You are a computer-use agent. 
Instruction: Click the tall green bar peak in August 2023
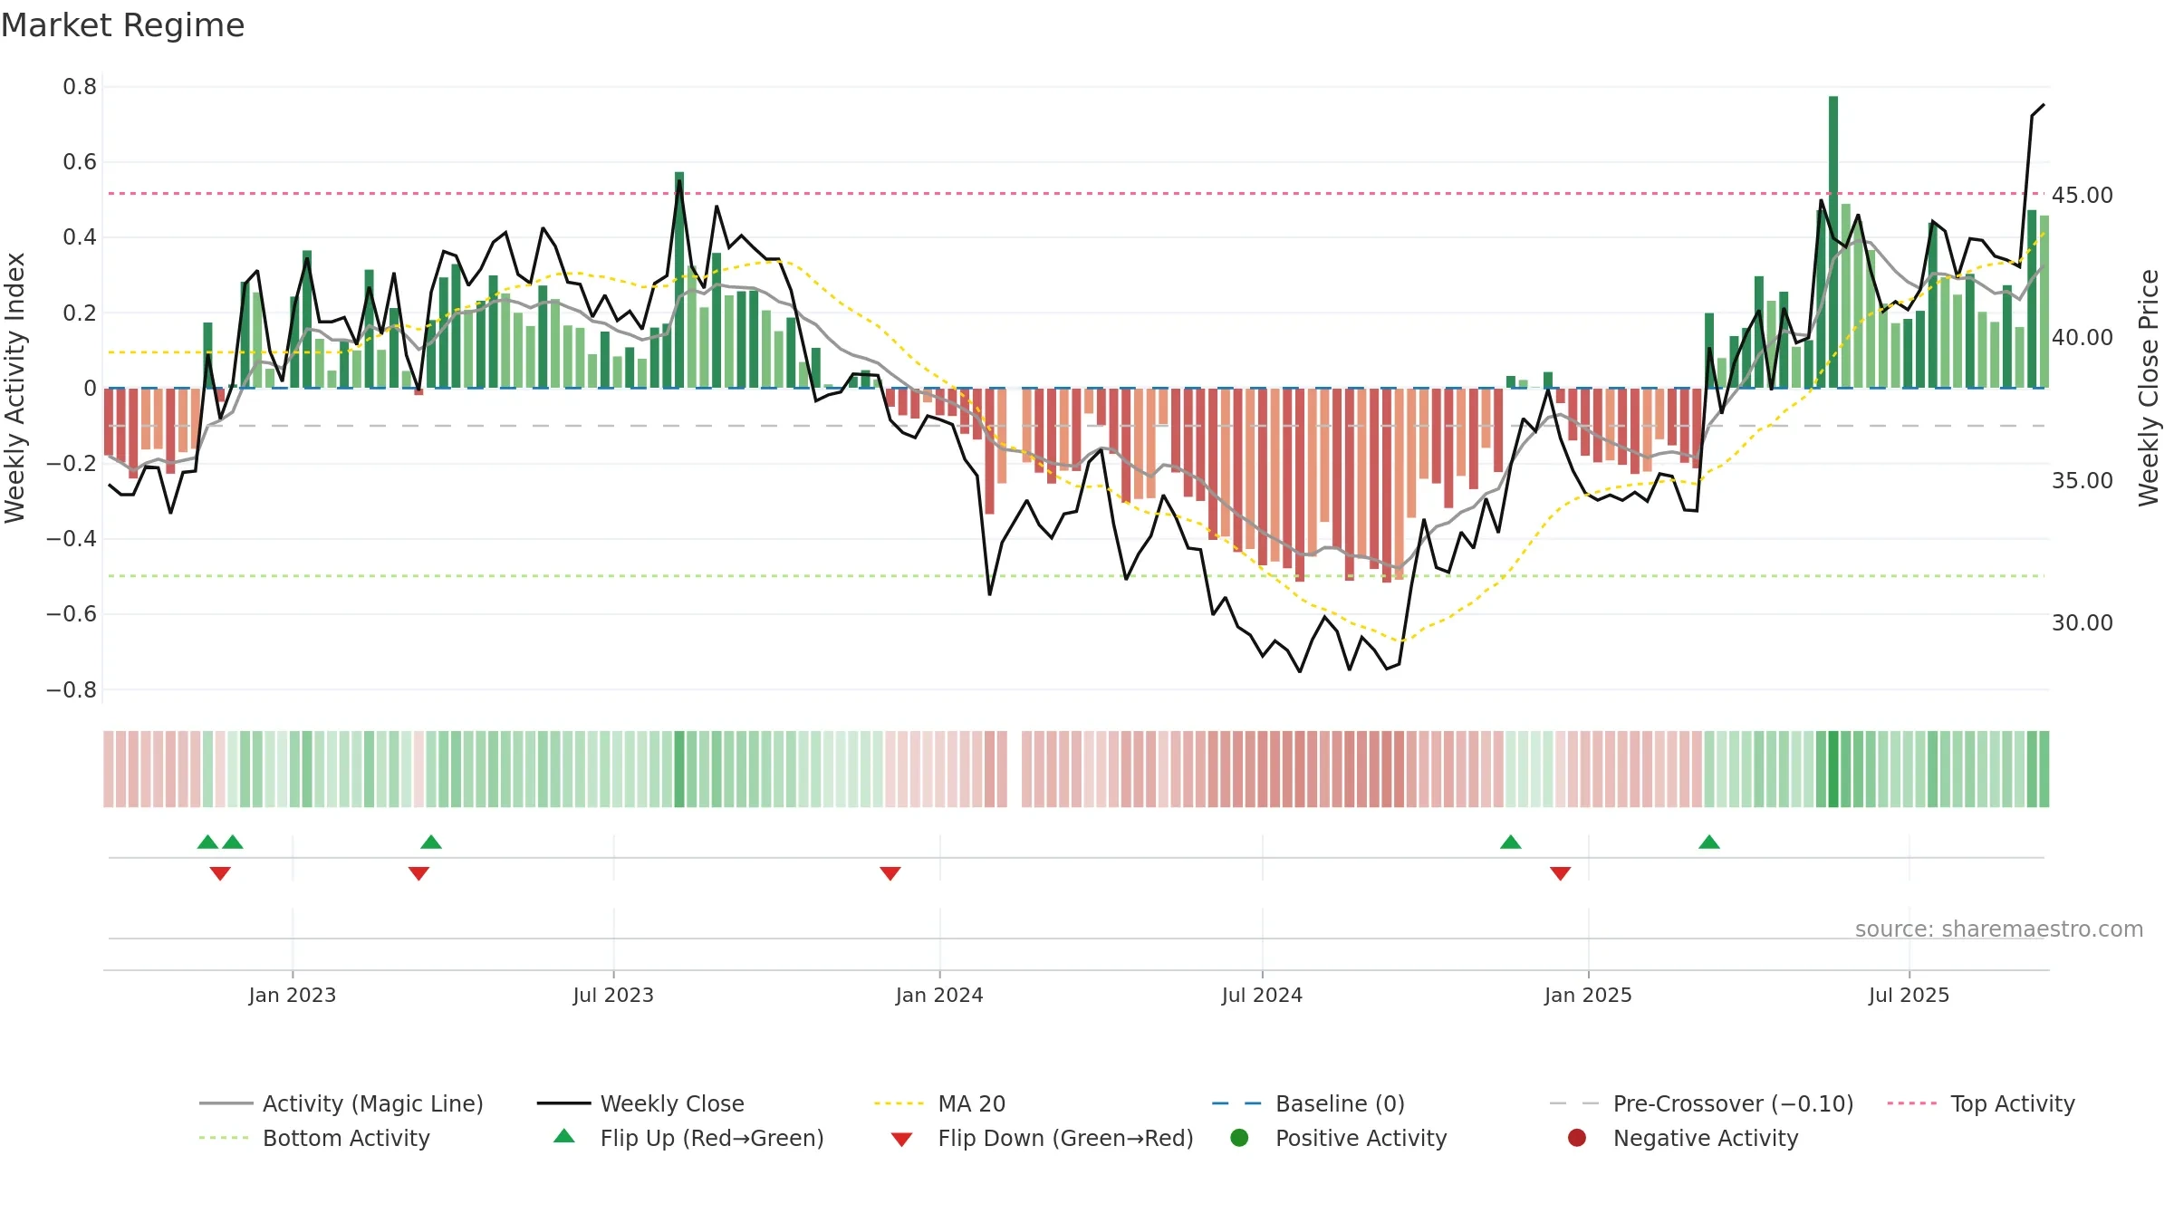(679, 279)
